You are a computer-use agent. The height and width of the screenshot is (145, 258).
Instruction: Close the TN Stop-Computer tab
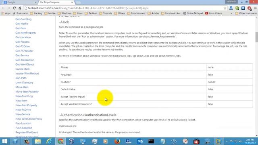(72, 2)
